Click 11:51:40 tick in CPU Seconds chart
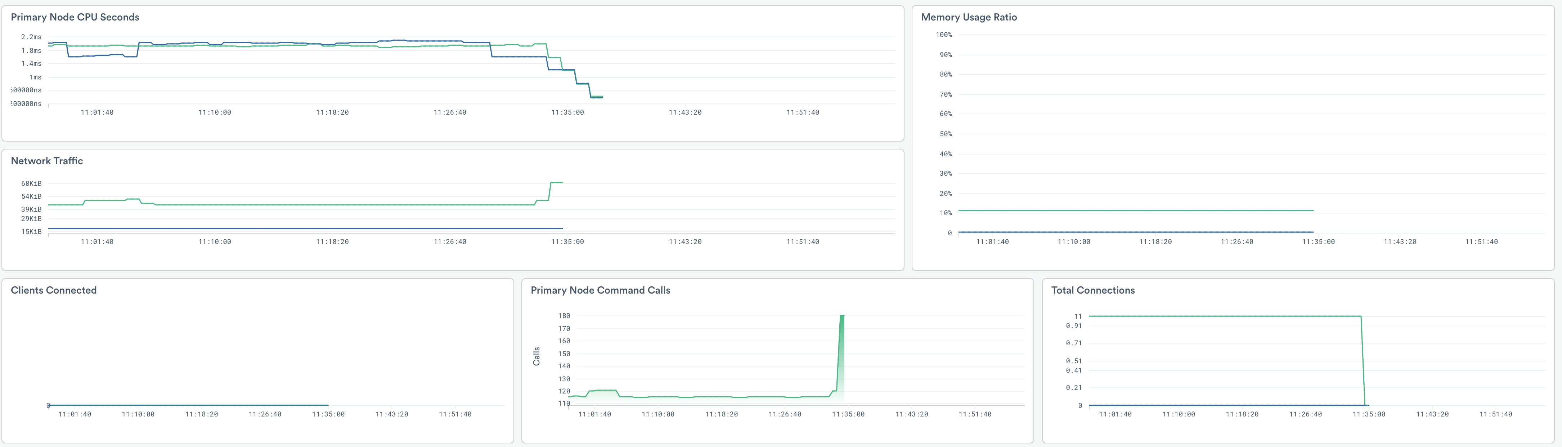Screen dimensions: 1562x447 [803, 112]
